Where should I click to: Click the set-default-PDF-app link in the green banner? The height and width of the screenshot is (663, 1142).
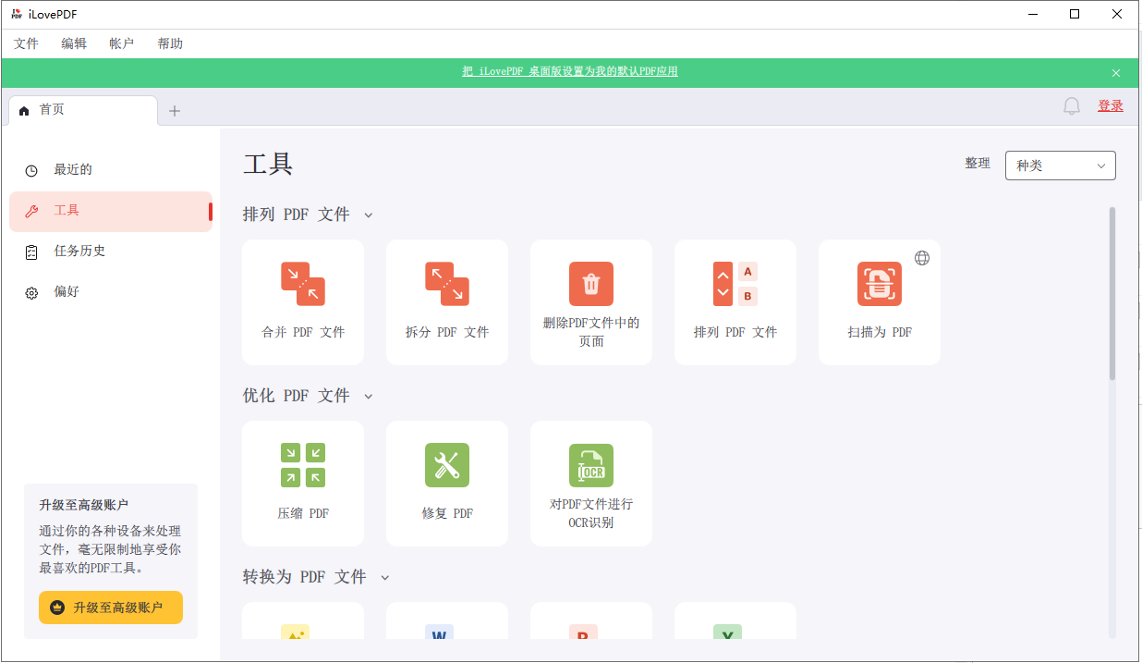coord(570,72)
